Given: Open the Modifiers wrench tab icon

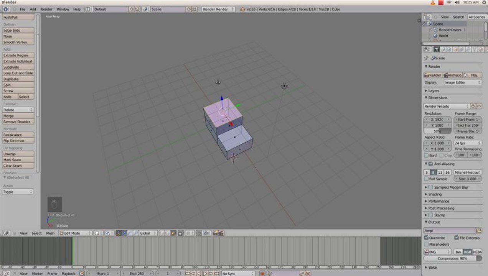Looking at the screenshot, I should tap(468, 49).
